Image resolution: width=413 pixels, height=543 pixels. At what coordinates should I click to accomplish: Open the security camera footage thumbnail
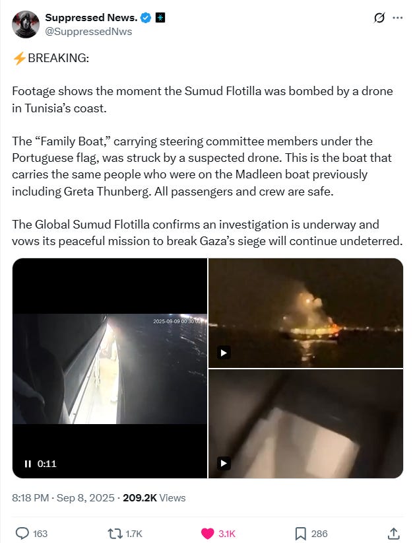coord(110,368)
